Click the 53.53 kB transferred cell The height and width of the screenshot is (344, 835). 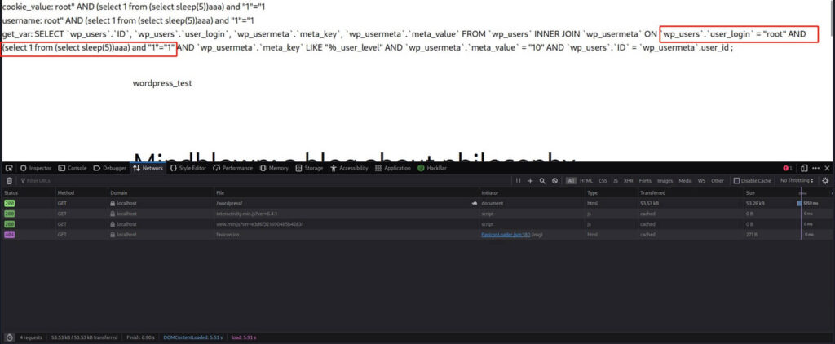click(x=650, y=204)
